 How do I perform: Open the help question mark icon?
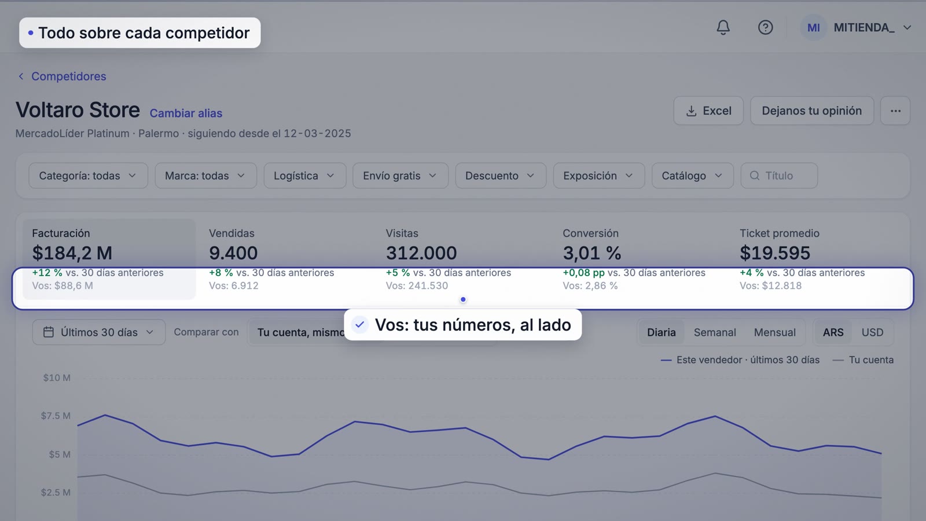tap(765, 27)
